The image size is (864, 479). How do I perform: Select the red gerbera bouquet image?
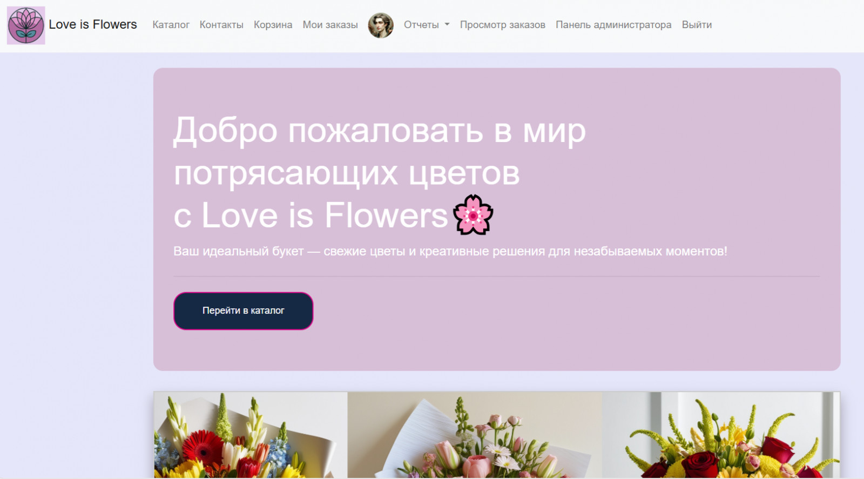[x=251, y=435]
